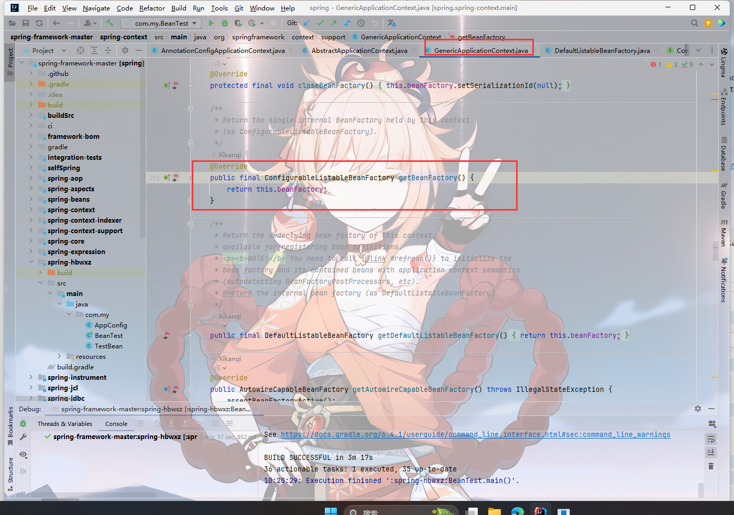Toggle the Bookmarks side tool window
This screenshot has height=515, width=734.
(10, 426)
